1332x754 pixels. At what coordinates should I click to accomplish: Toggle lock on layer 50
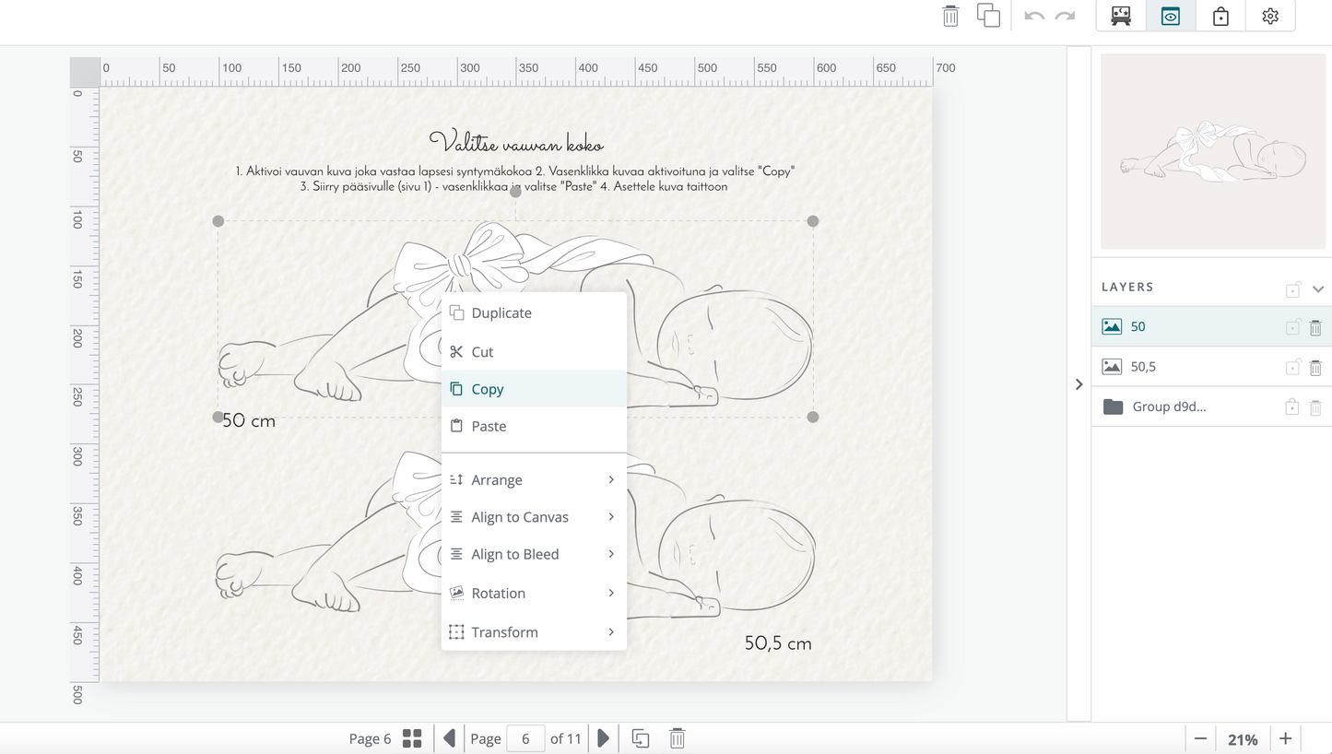pos(1292,326)
